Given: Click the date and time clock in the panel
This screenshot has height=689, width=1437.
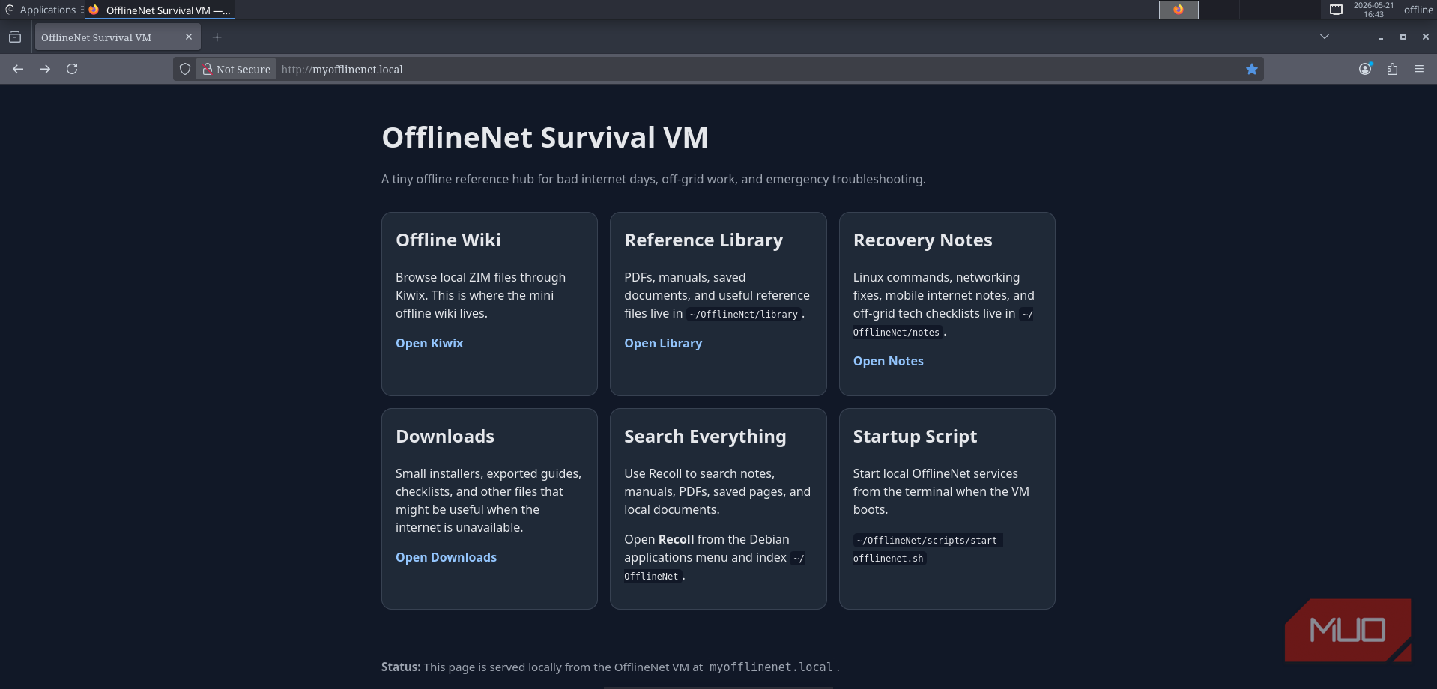Looking at the screenshot, I should (1373, 10).
